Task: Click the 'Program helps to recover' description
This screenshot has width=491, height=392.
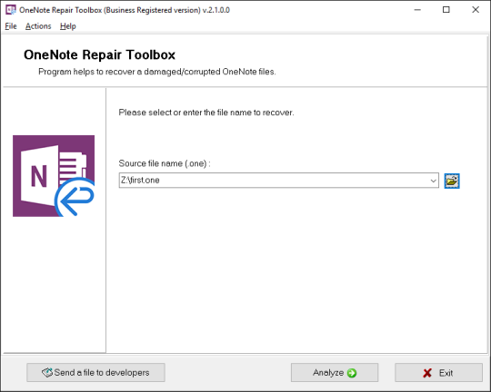Action: click(x=157, y=72)
